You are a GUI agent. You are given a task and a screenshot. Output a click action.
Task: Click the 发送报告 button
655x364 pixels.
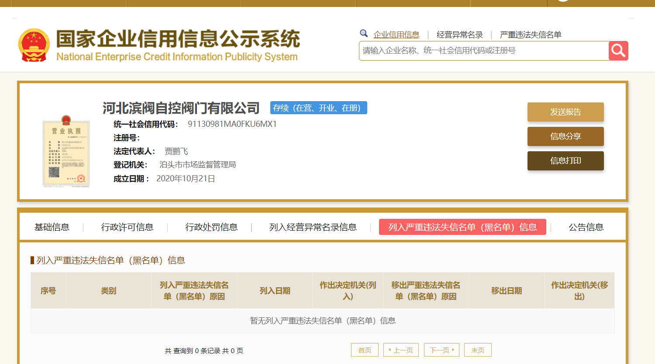point(565,112)
